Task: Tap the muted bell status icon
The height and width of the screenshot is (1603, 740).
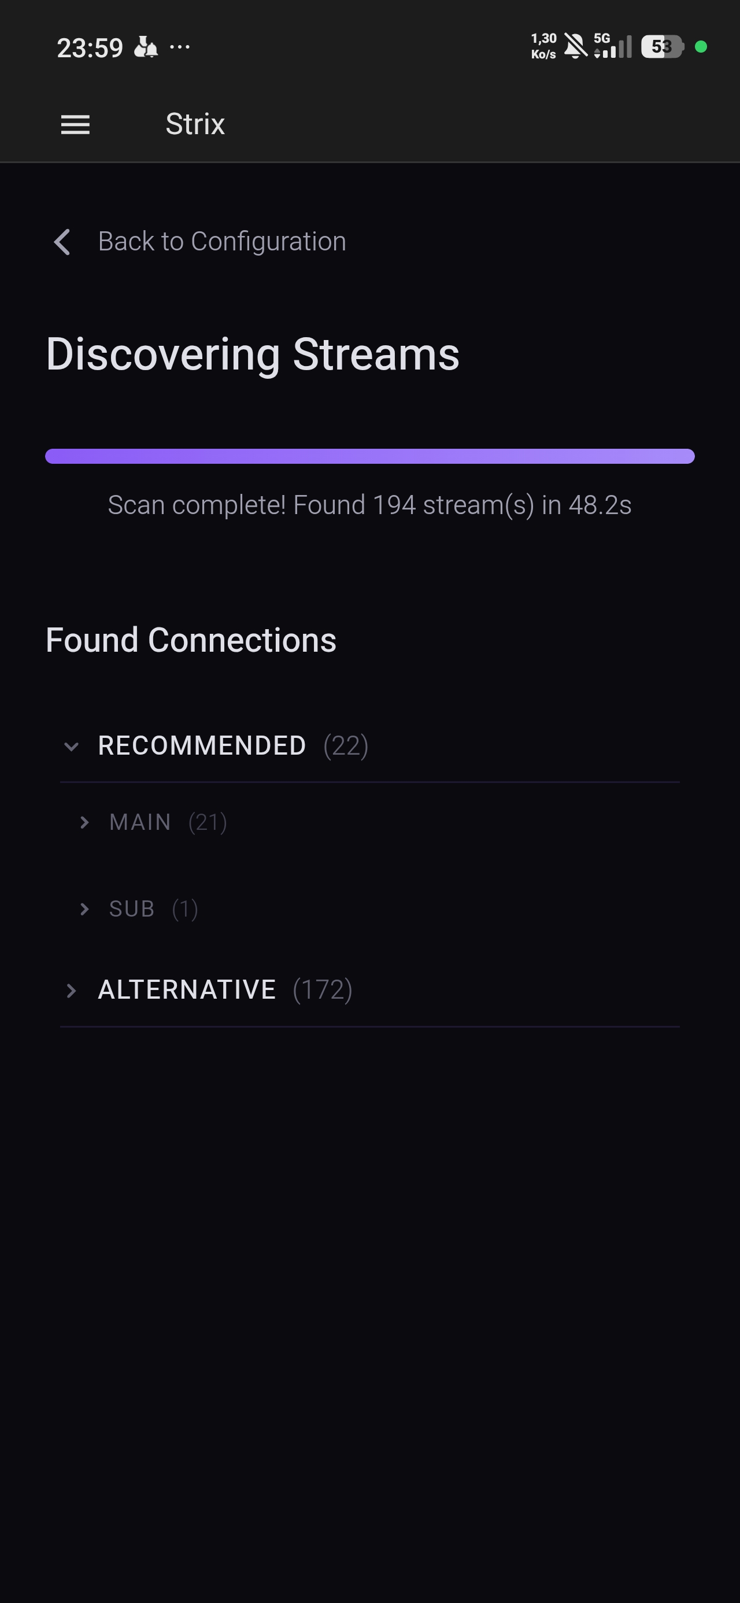Action: (x=575, y=47)
